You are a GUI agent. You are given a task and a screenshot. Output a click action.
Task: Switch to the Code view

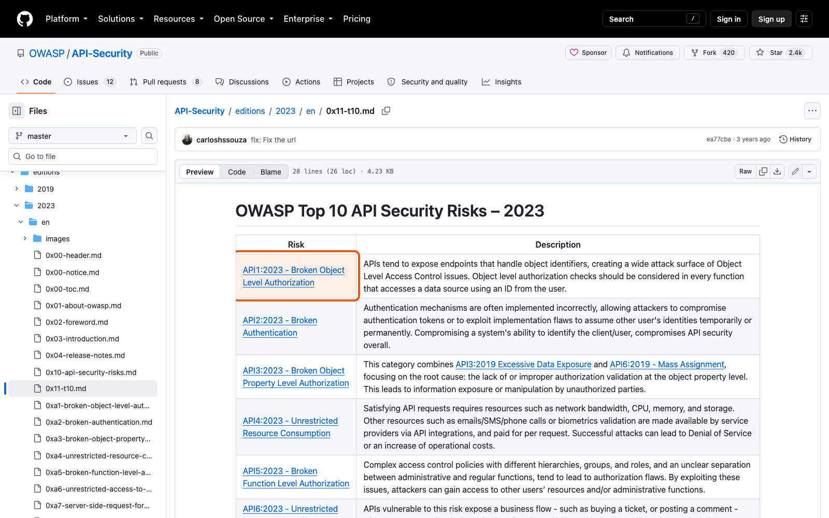(x=237, y=172)
